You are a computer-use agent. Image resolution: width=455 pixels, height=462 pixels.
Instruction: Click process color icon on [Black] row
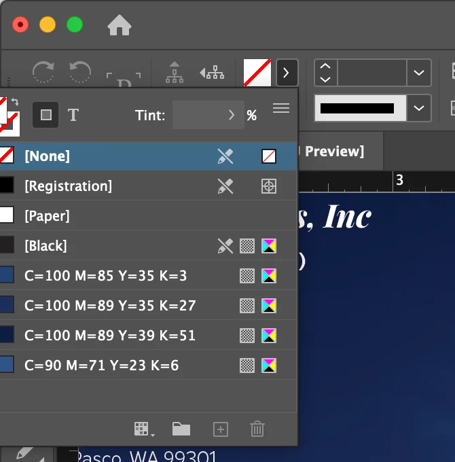click(x=247, y=246)
